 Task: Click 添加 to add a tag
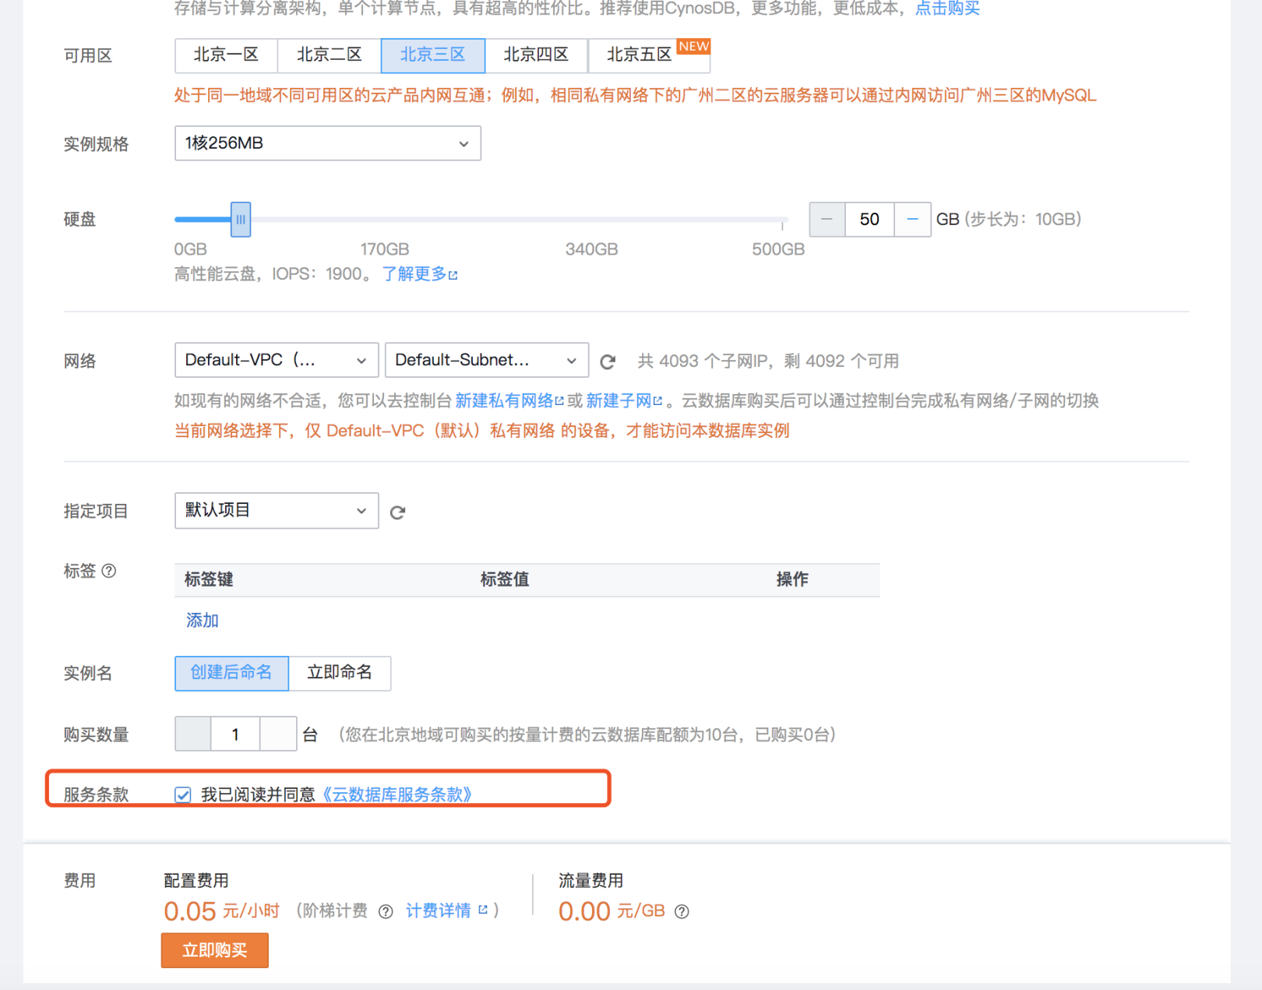point(202,621)
